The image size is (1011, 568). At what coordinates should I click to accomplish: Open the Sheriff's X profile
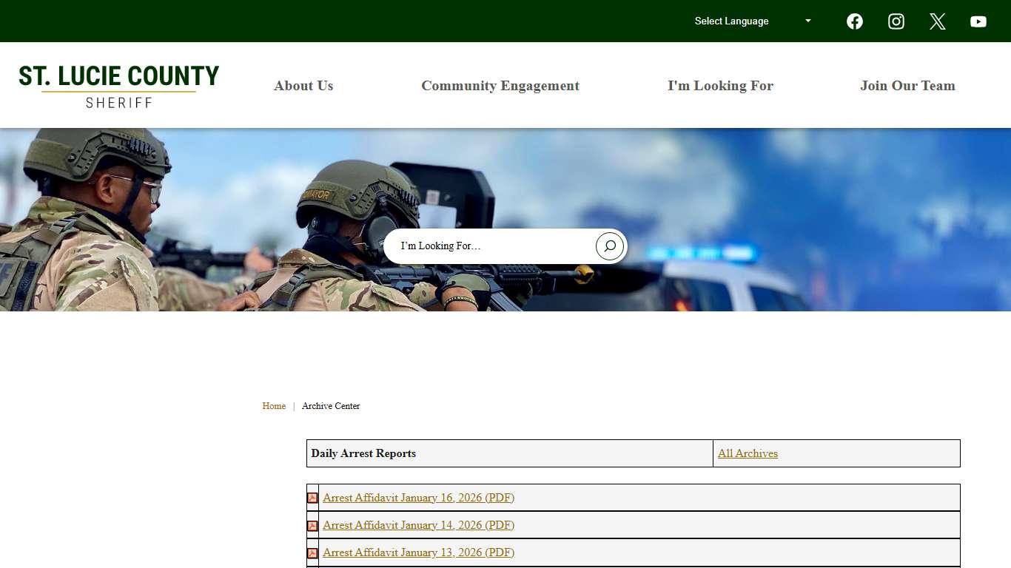937,21
